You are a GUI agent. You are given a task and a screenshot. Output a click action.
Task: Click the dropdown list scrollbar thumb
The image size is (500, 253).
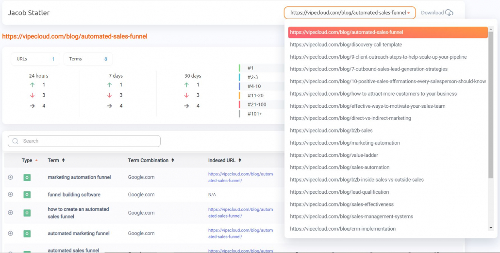(x=491, y=104)
